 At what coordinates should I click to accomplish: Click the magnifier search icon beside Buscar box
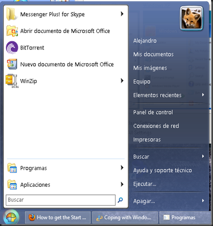click(x=120, y=200)
